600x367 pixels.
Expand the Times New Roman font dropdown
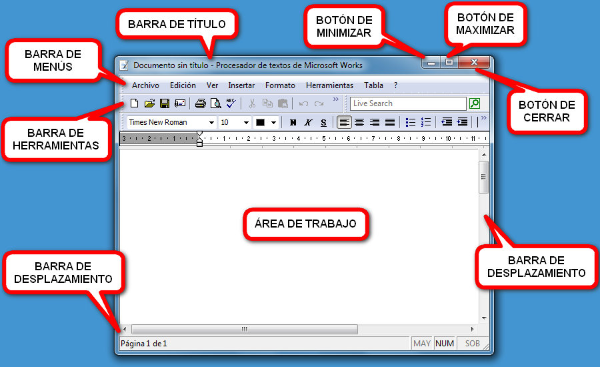point(211,123)
